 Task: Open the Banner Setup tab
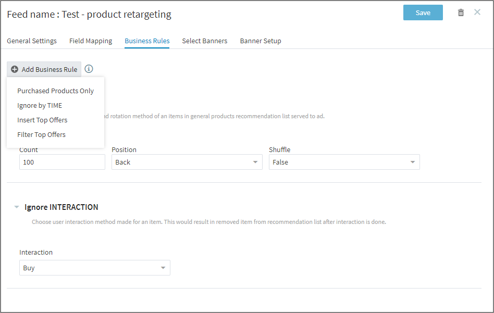pyautogui.click(x=261, y=41)
